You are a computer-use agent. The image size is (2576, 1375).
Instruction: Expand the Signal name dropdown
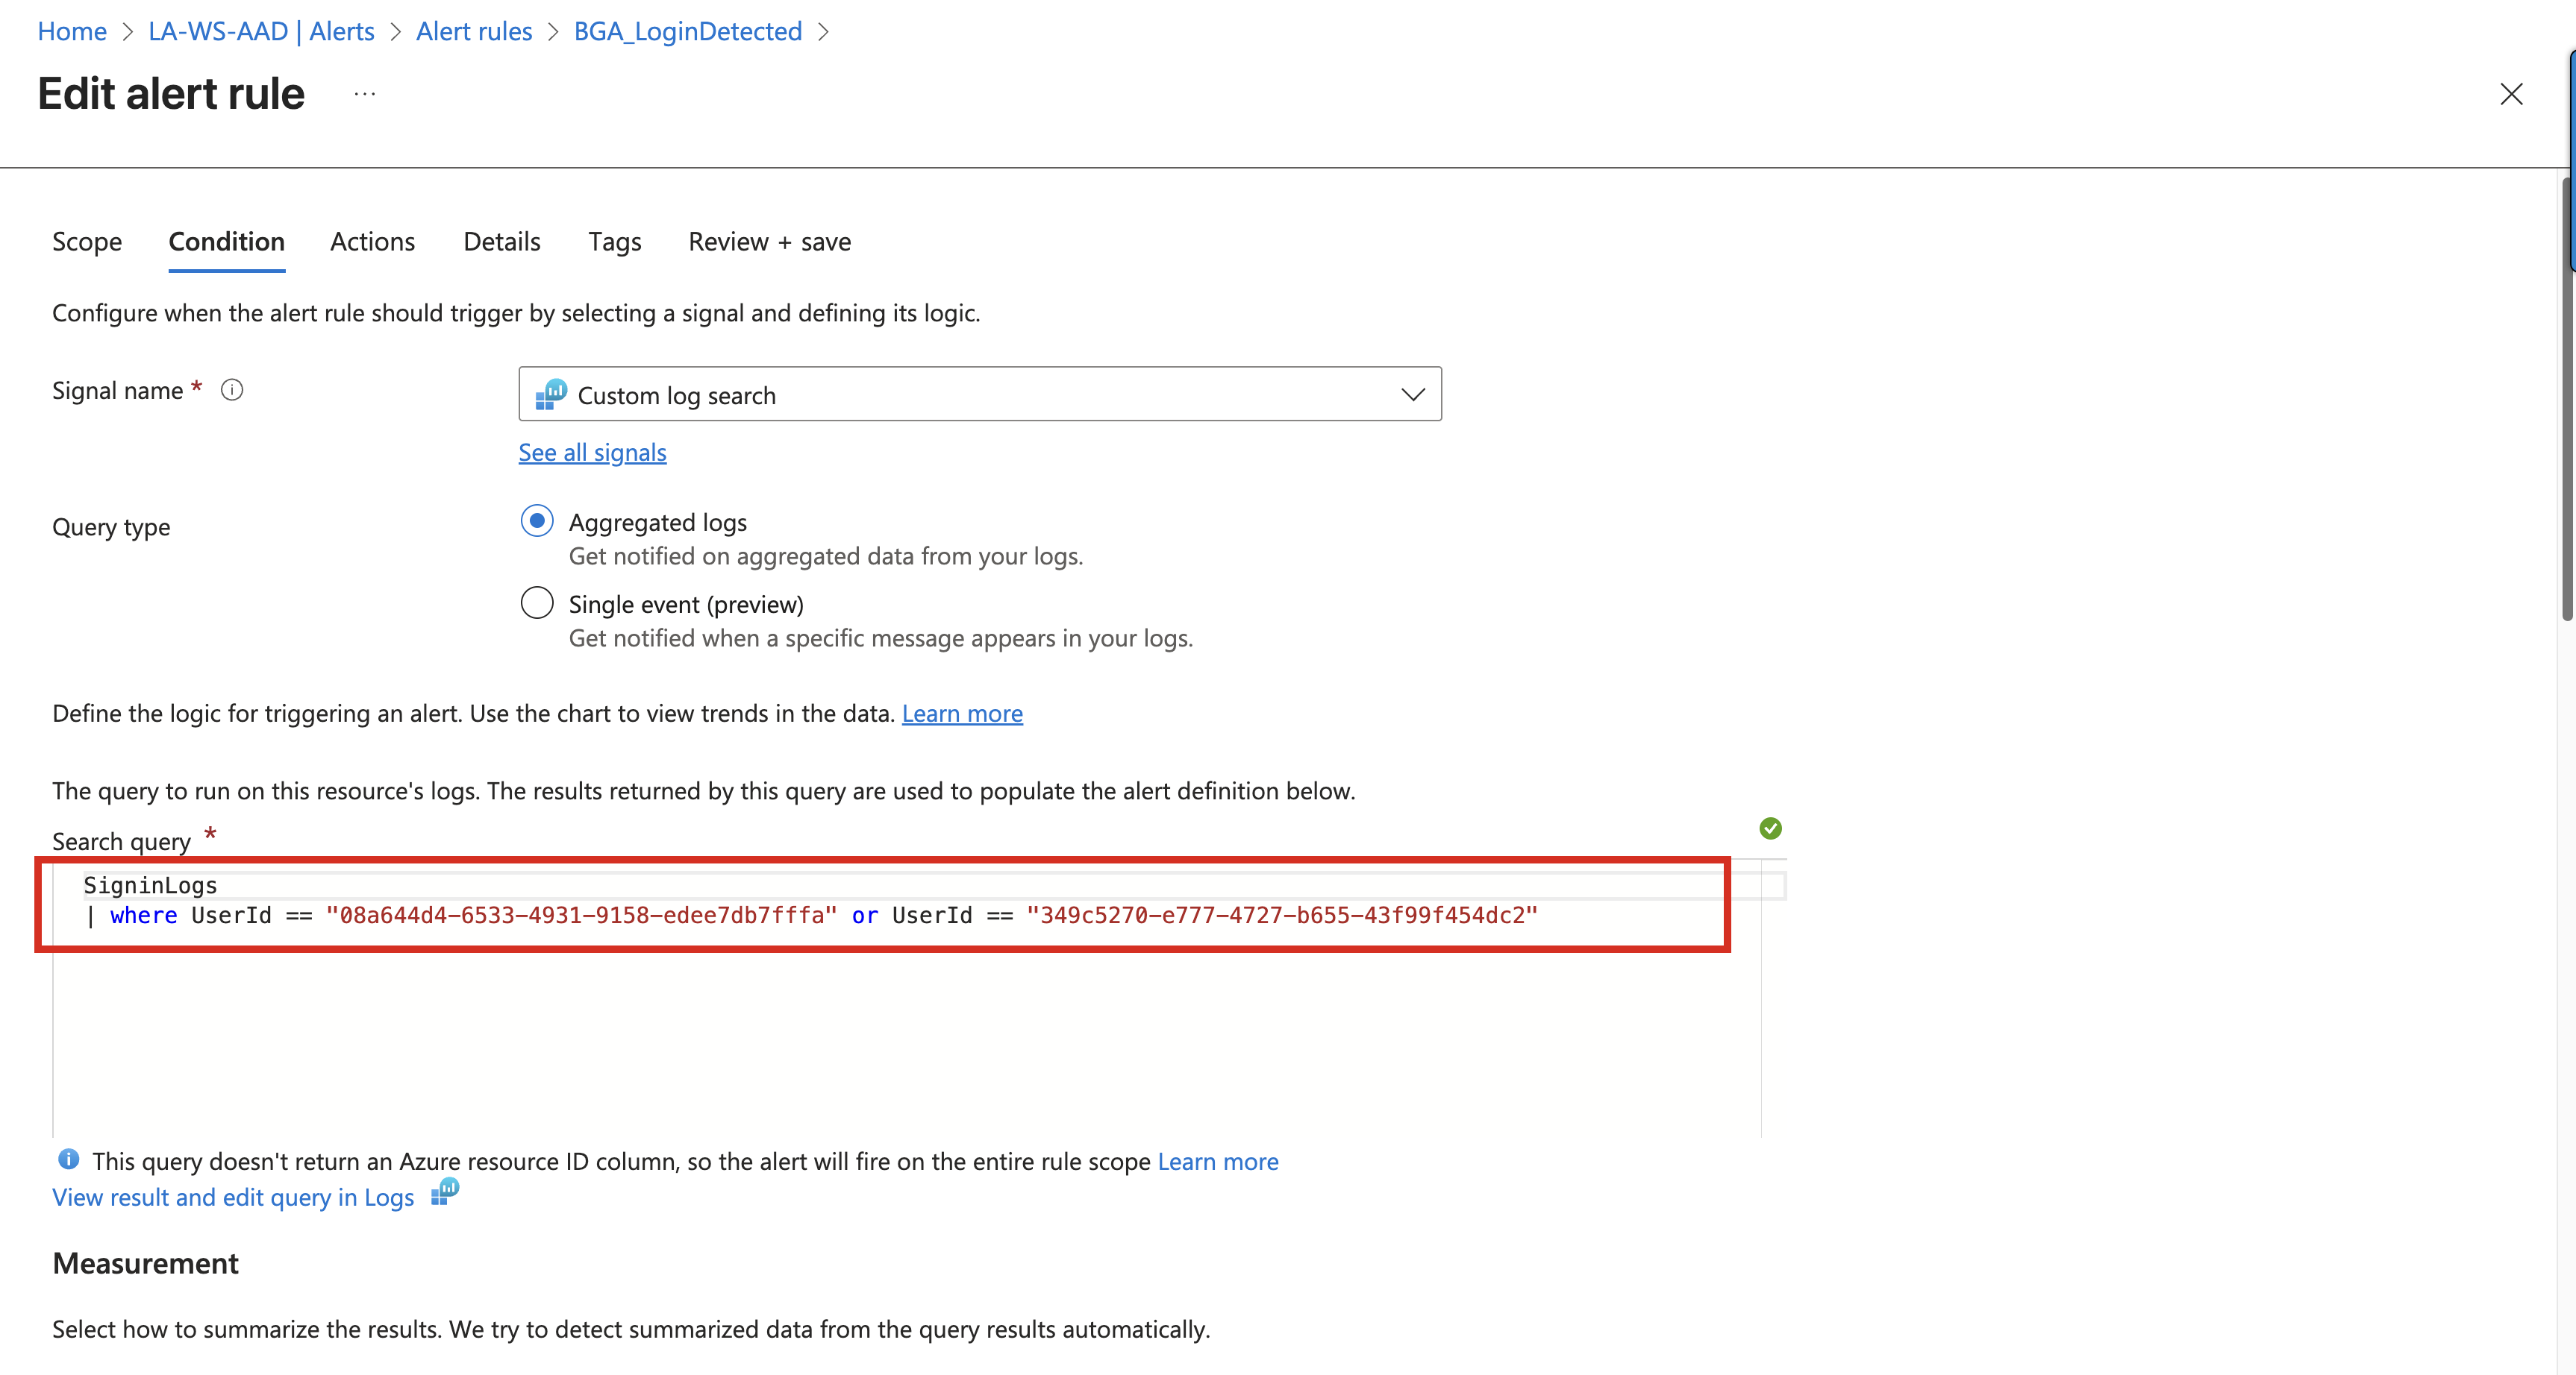(1412, 394)
